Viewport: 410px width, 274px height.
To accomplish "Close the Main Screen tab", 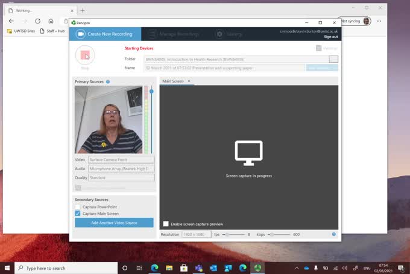I will (189, 81).
